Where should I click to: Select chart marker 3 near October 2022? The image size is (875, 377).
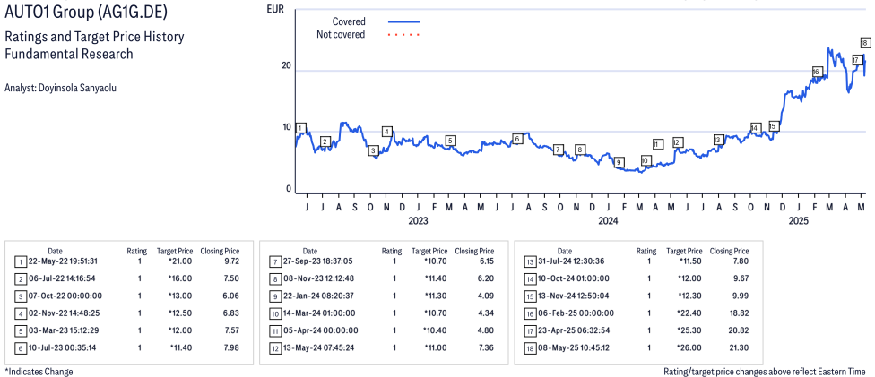coord(373,150)
